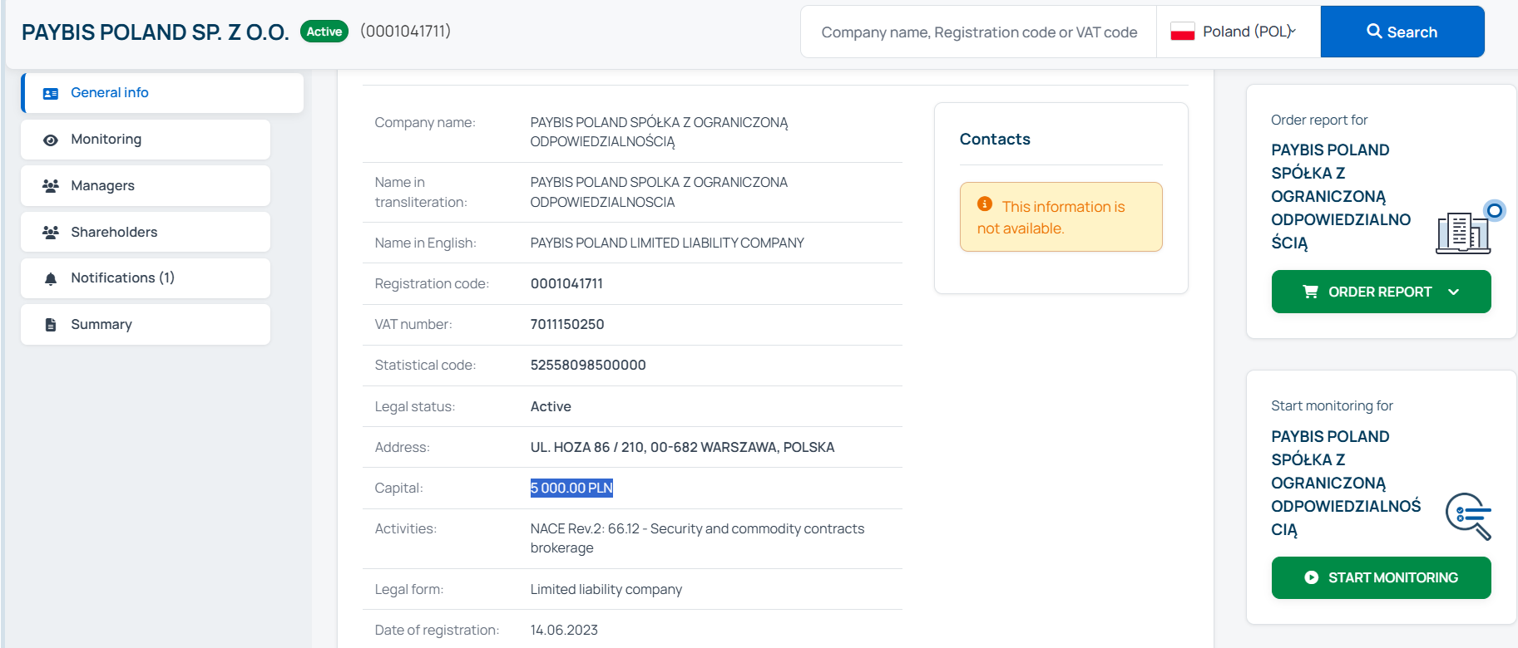
Task: Click the green Active status badge
Action: 324,32
